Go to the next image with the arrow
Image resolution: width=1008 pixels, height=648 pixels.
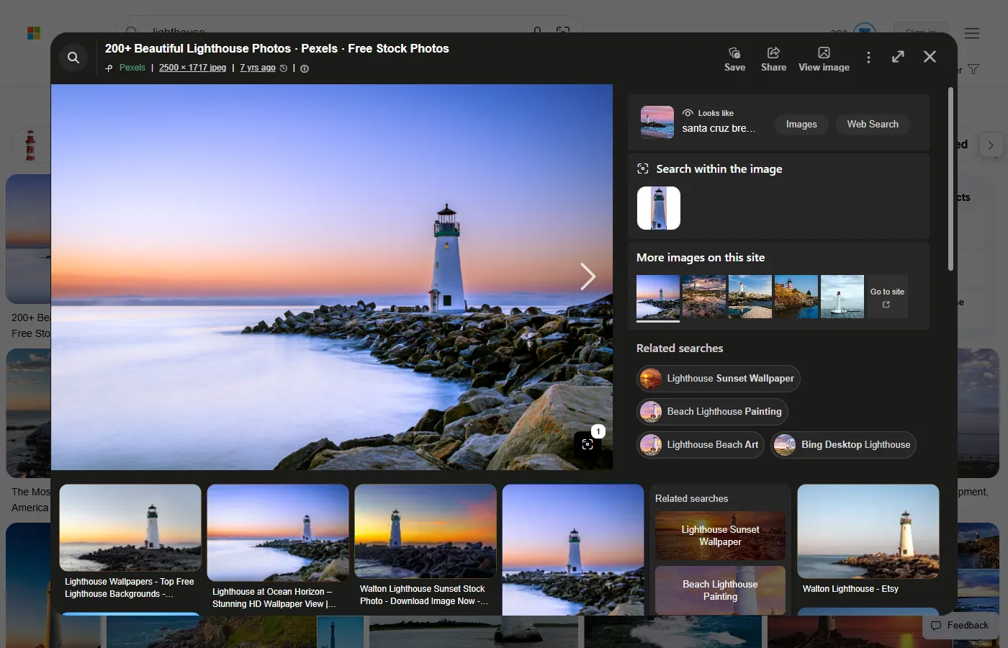tap(588, 276)
